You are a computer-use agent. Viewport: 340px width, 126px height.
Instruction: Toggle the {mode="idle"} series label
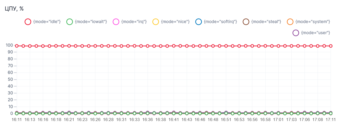tap(47, 22)
